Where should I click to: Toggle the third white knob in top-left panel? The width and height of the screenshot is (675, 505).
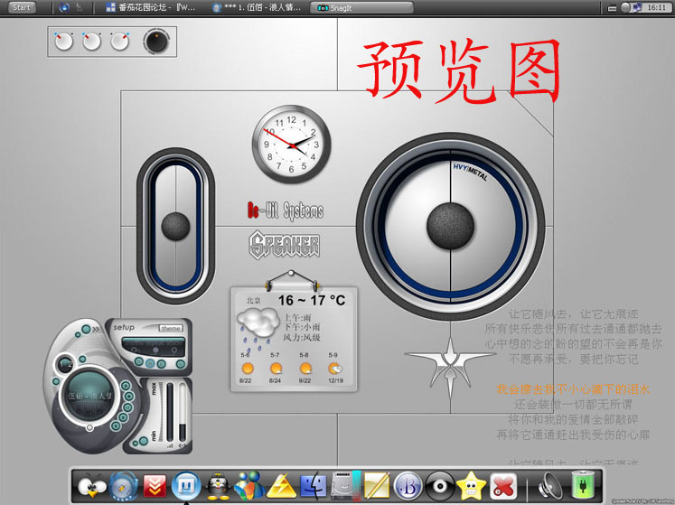point(119,41)
